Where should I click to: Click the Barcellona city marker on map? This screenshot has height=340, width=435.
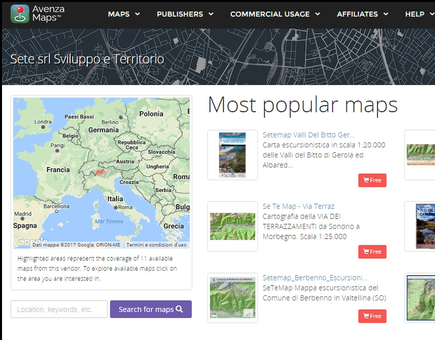[57, 211]
